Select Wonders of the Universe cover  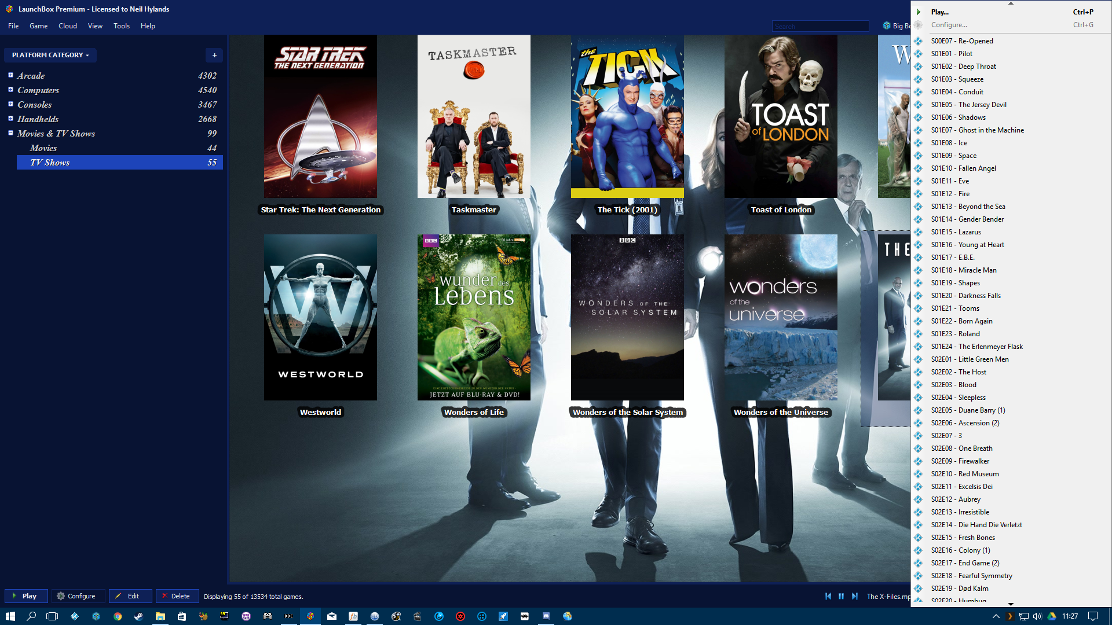pyautogui.click(x=781, y=317)
